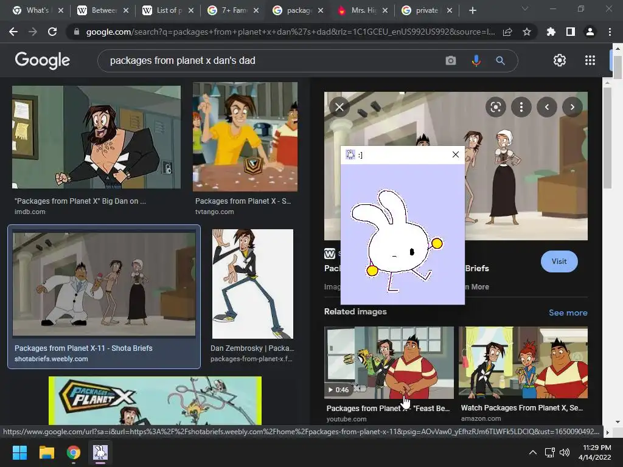
Task: Click Chrome icon in the taskbar
Action: tap(73, 452)
